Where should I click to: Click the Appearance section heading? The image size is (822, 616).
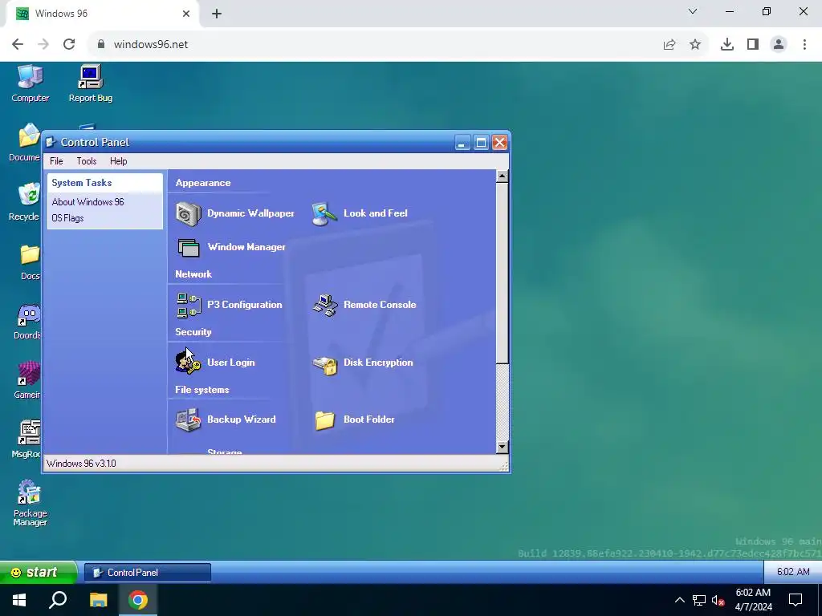(203, 183)
